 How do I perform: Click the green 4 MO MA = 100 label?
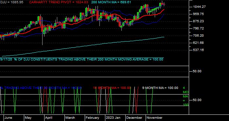click(x=185, y=96)
